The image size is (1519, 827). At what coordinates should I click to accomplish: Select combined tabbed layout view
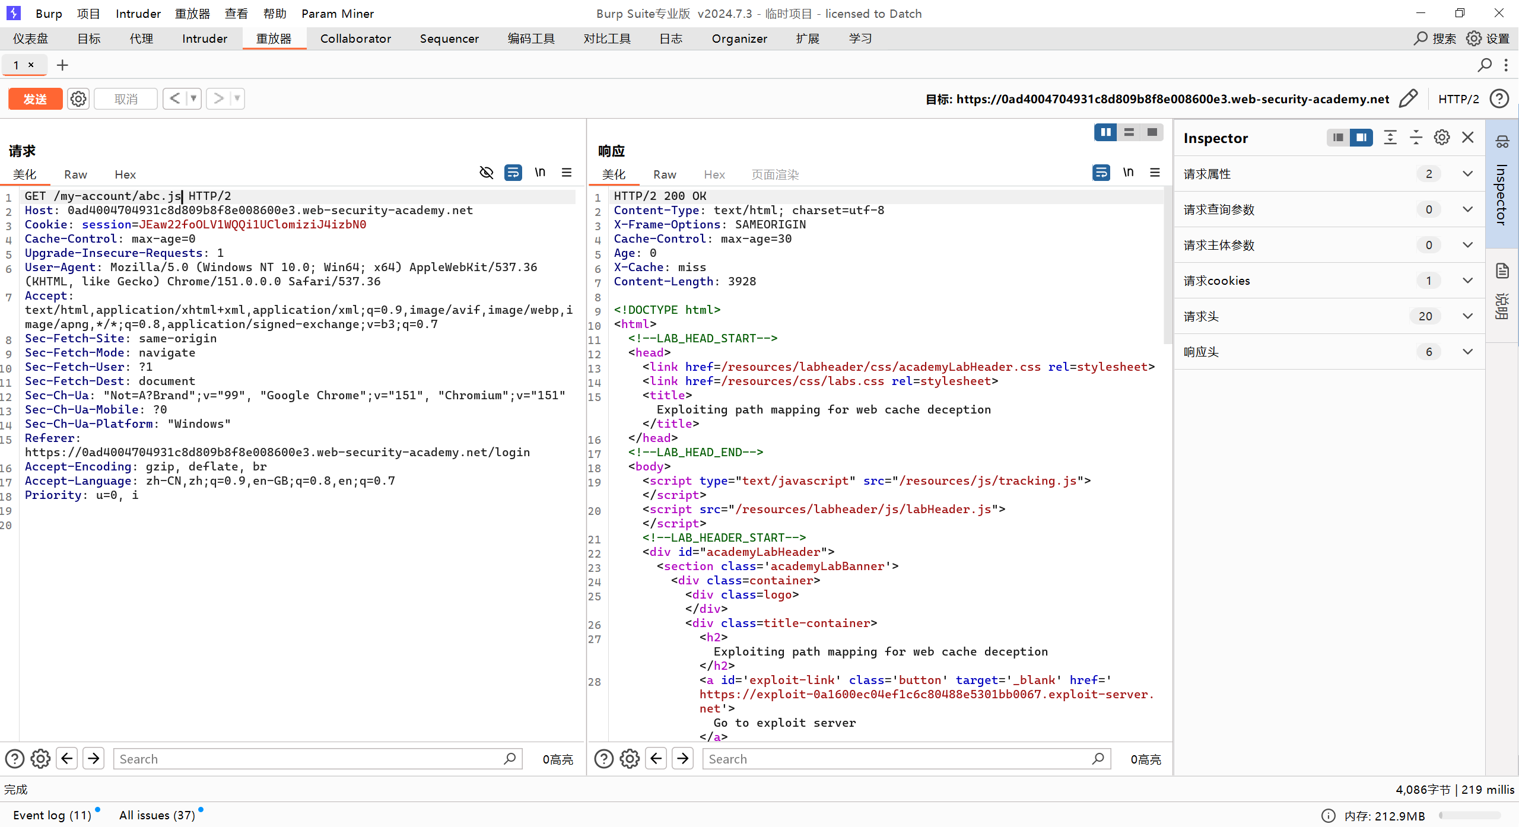1152,132
